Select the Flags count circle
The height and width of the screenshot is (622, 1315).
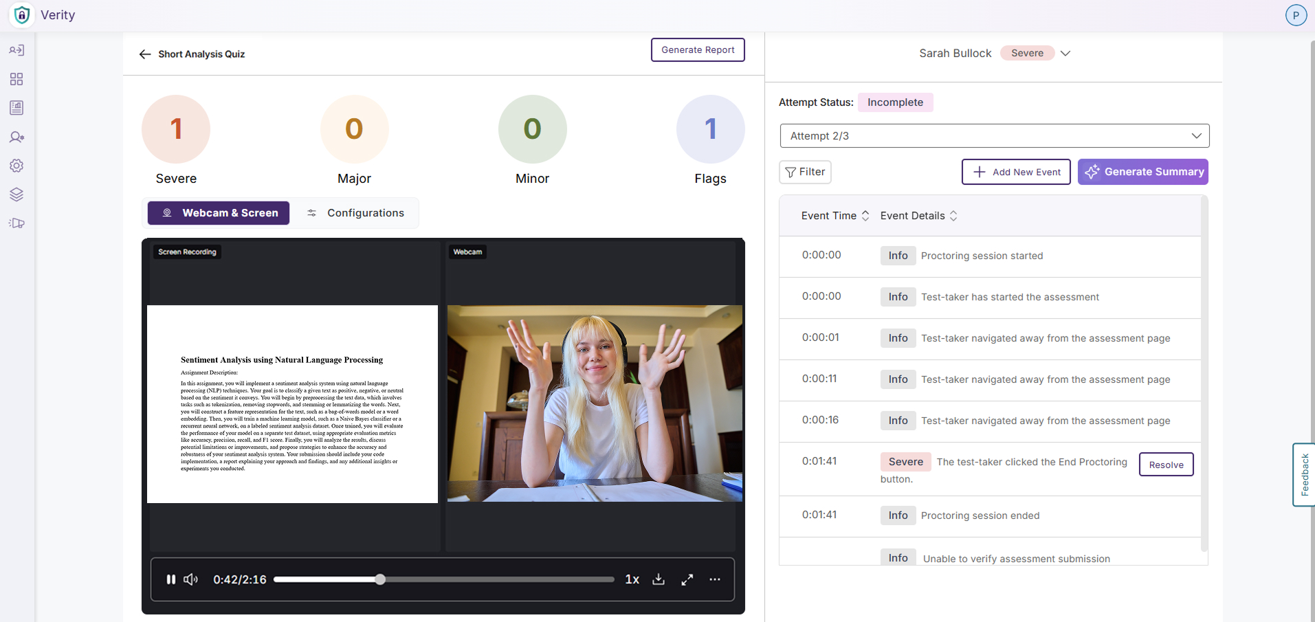pyautogui.click(x=711, y=129)
